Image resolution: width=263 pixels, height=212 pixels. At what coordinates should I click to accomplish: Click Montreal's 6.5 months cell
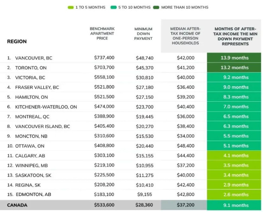[234, 116]
